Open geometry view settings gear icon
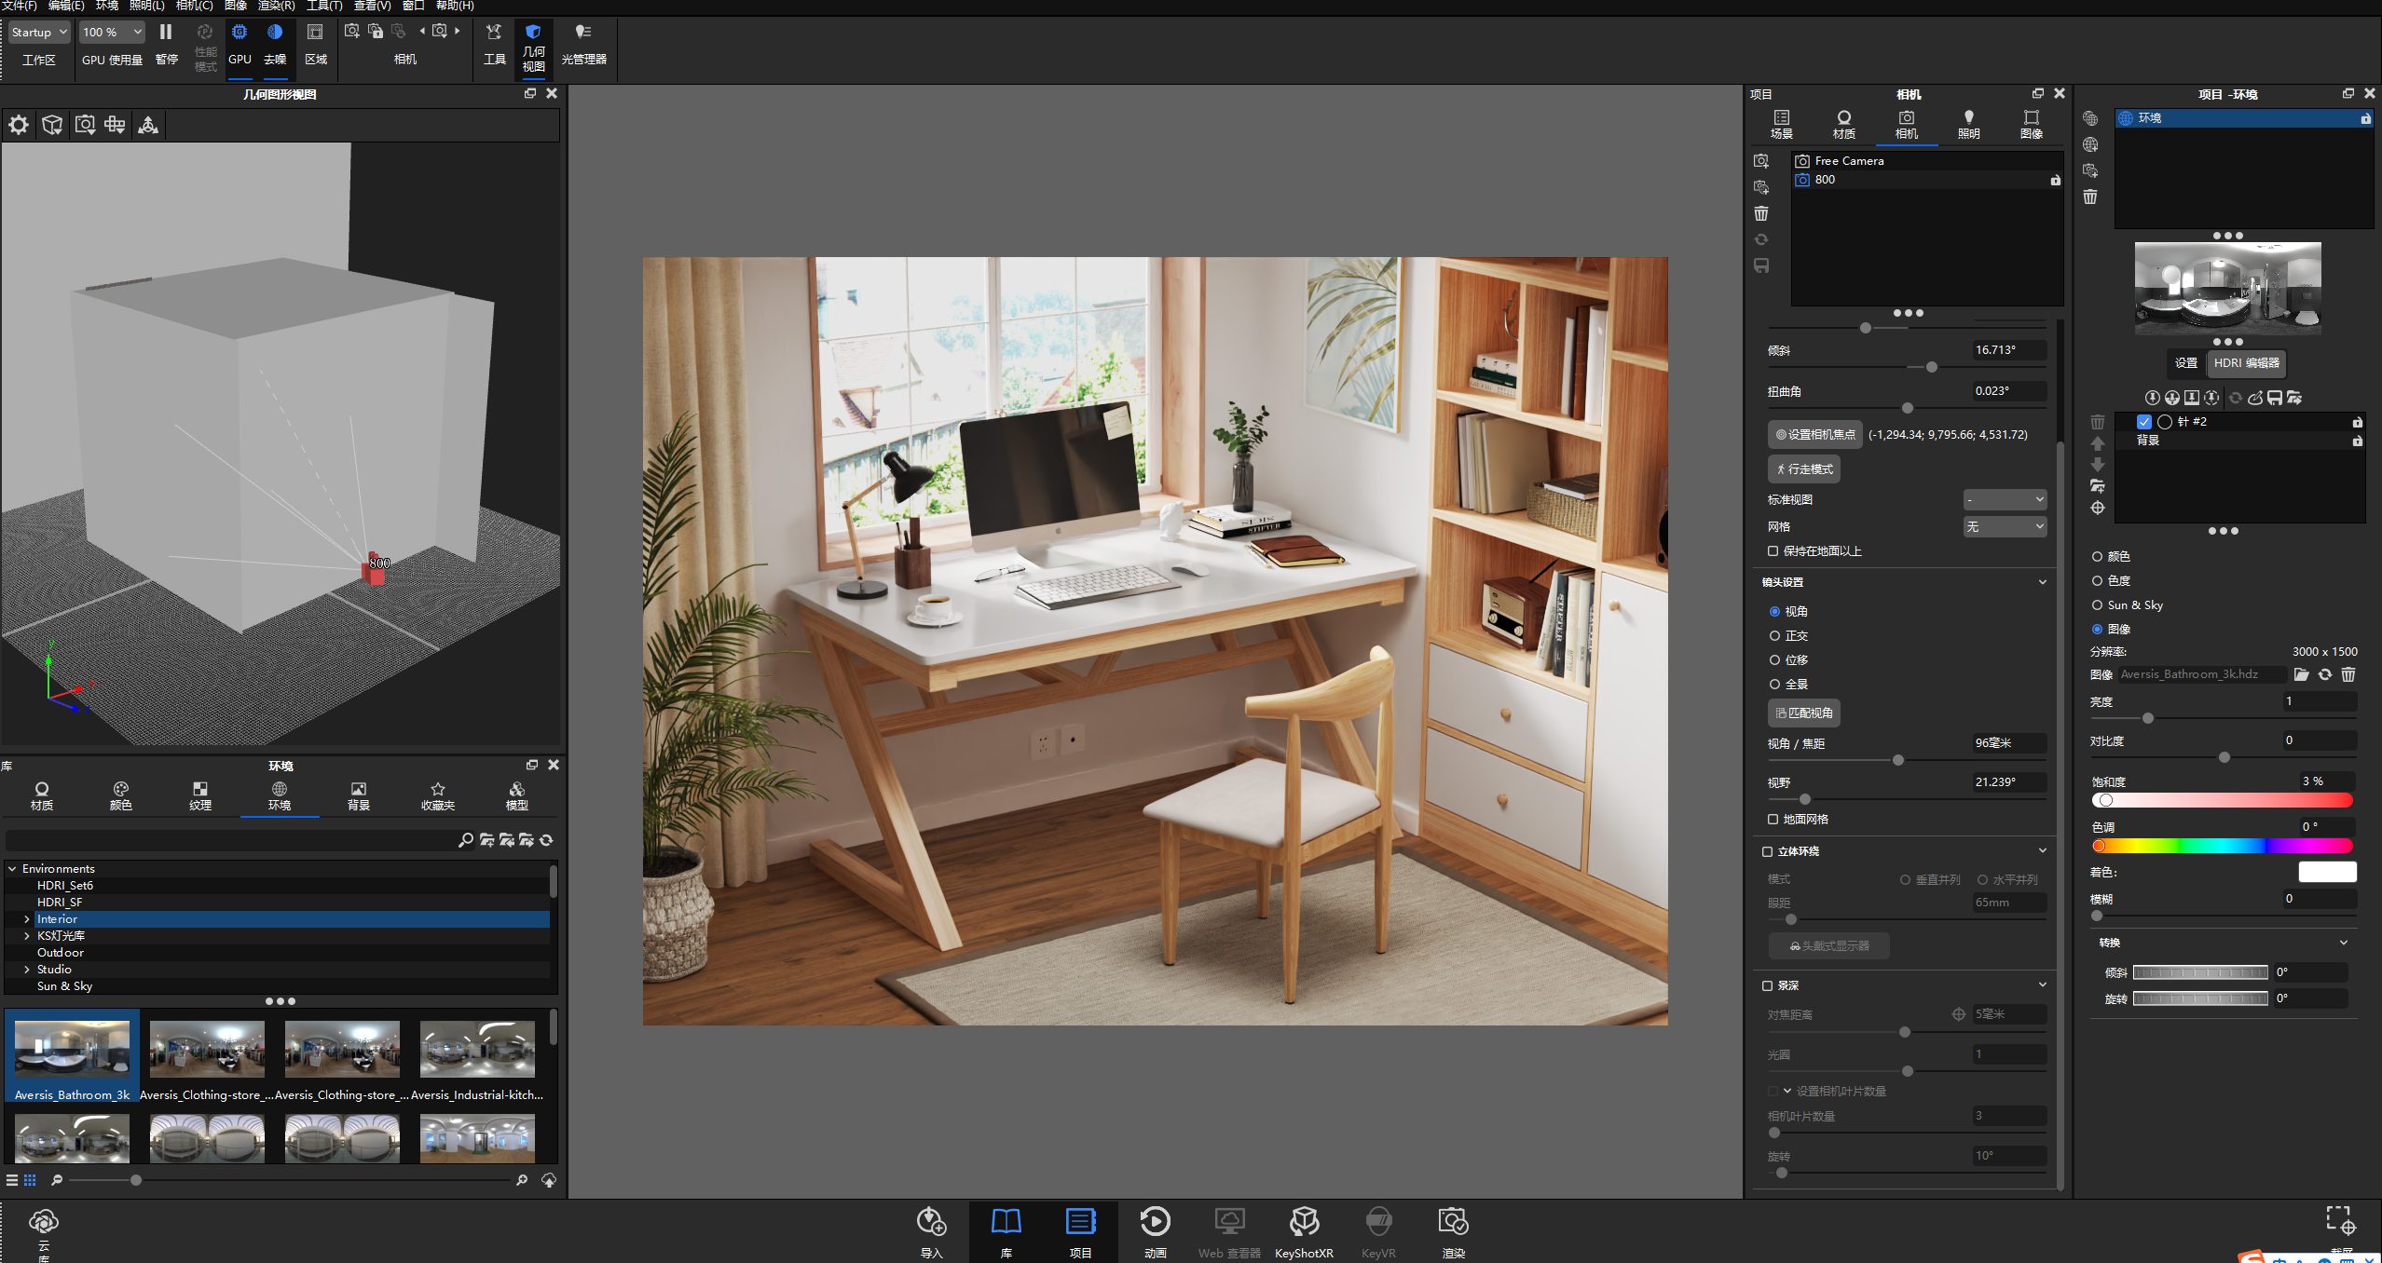Screen dimensions: 2382x1263 (x=19, y=125)
